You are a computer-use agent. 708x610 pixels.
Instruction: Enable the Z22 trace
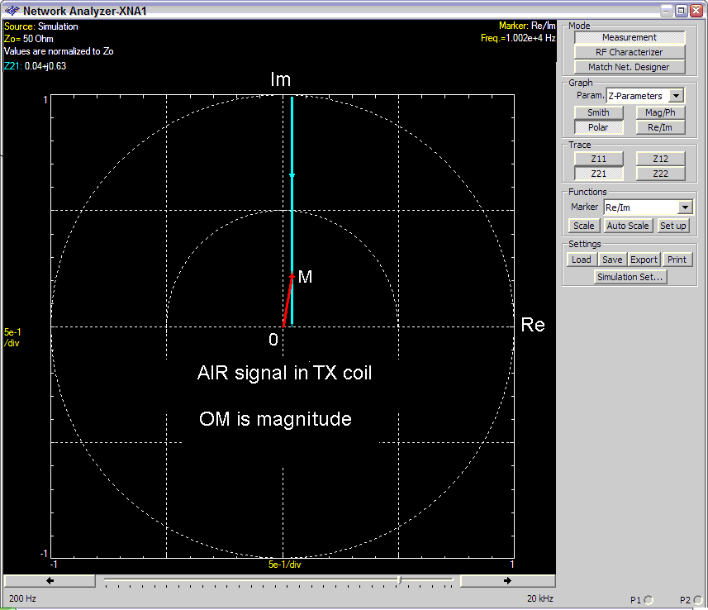click(660, 174)
